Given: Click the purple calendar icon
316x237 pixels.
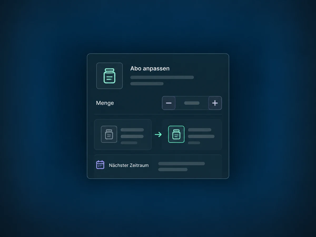Looking at the screenshot, I should 100,165.
